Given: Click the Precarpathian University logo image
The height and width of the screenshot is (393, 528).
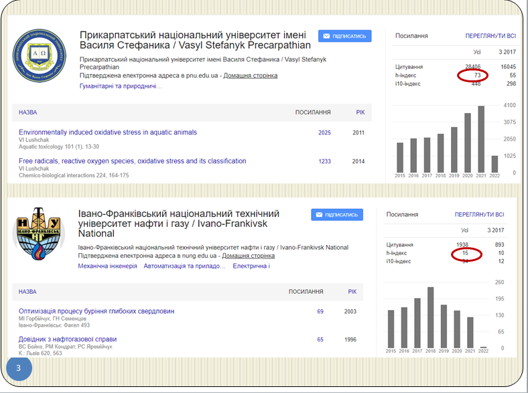Looking at the screenshot, I should click(40, 56).
